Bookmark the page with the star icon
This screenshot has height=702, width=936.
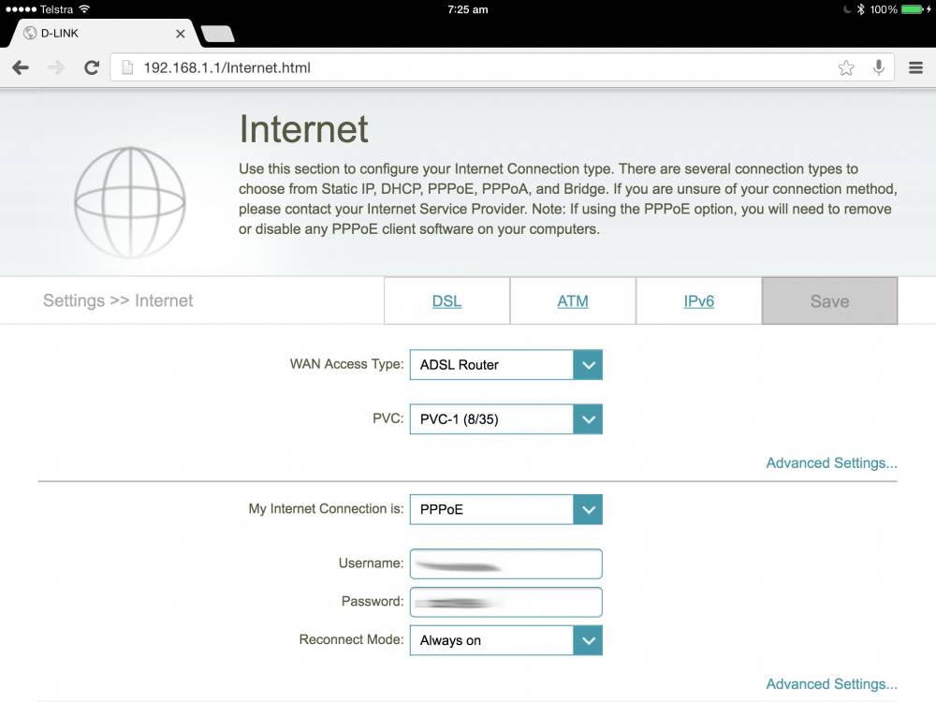click(846, 67)
